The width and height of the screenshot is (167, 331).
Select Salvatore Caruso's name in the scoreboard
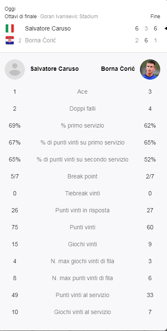(48, 28)
